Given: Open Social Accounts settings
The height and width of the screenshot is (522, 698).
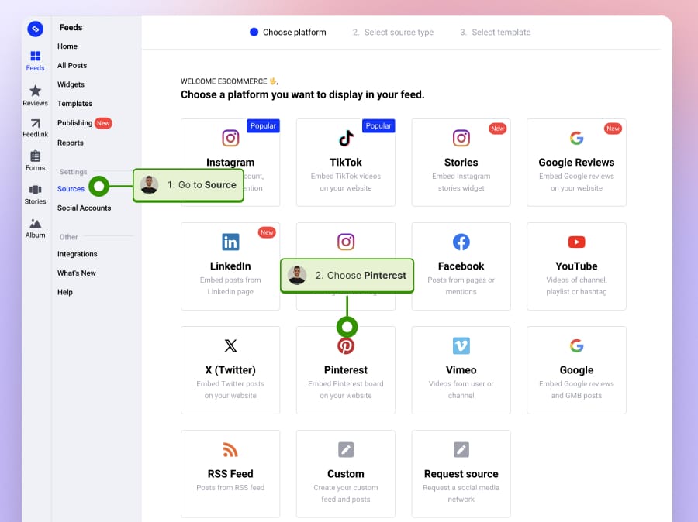Looking at the screenshot, I should (x=84, y=208).
